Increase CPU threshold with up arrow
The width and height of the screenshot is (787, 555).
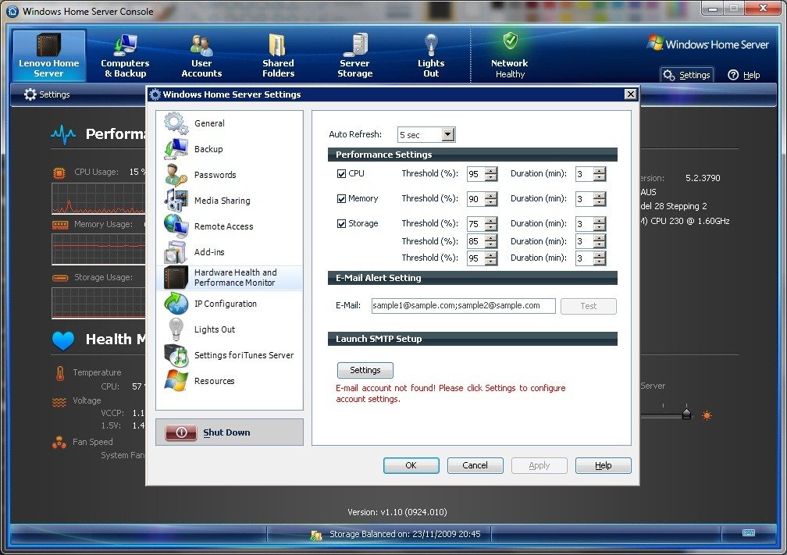coord(491,170)
